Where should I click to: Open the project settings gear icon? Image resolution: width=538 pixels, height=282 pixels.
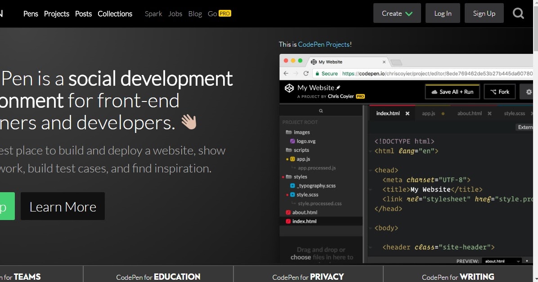(x=529, y=92)
